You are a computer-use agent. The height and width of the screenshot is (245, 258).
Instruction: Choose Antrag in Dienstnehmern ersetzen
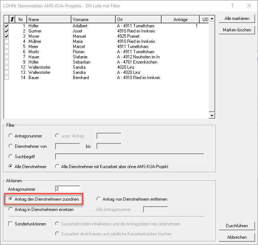coord(10,210)
